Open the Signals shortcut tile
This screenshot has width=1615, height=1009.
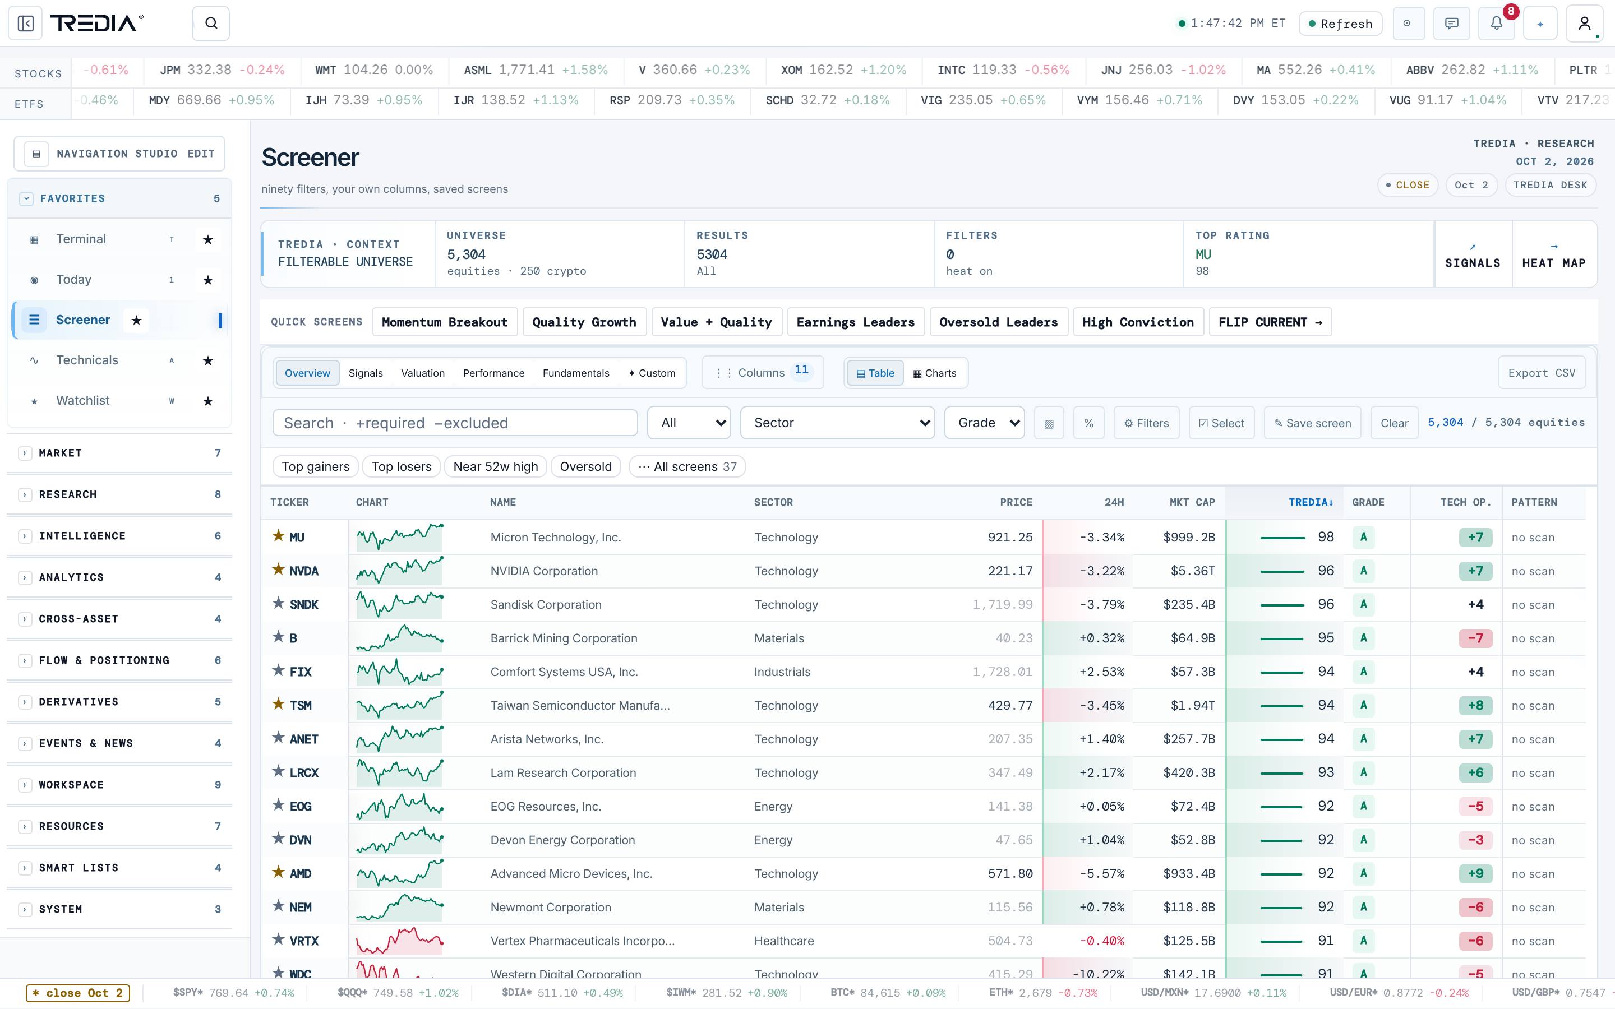tap(1472, 255)
